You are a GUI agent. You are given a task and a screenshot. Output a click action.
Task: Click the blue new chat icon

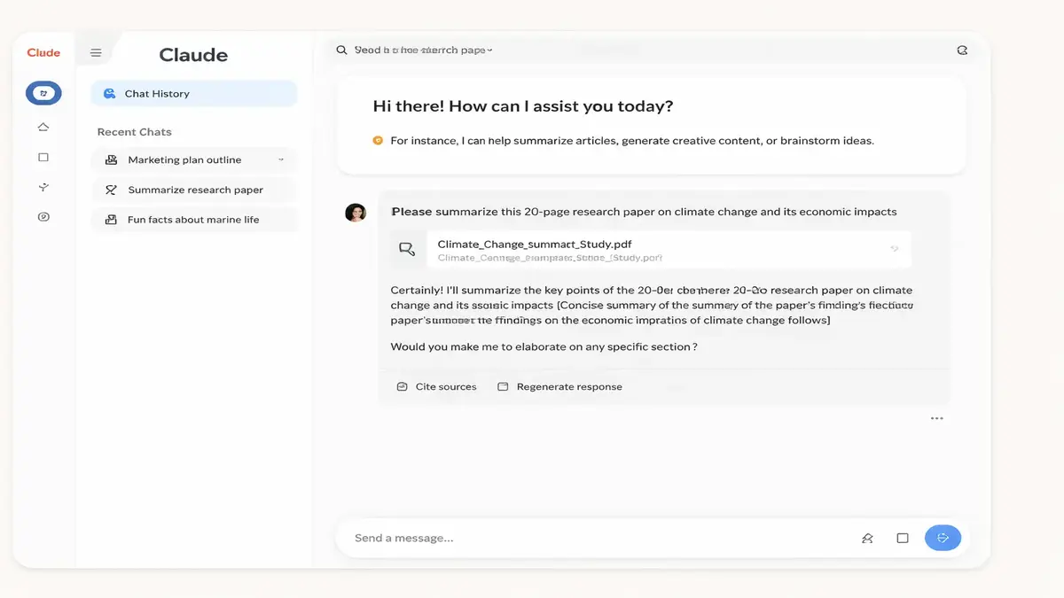pos(43,92)
